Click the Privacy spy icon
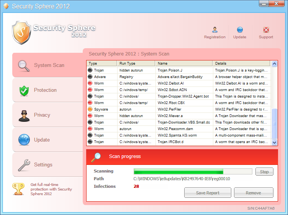 (x=24, y=115)
